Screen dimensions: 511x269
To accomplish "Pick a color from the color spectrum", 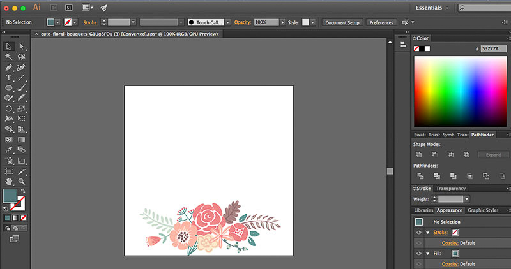I will tap(460, 91).
